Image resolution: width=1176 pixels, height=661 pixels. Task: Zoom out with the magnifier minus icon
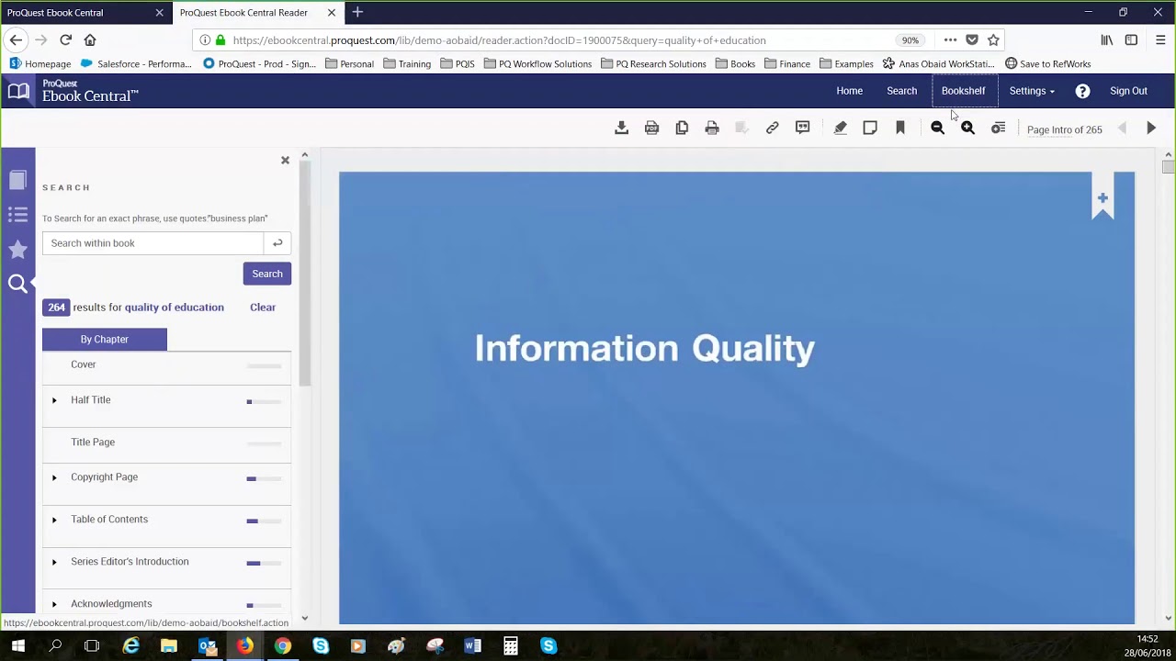[937, 129]
